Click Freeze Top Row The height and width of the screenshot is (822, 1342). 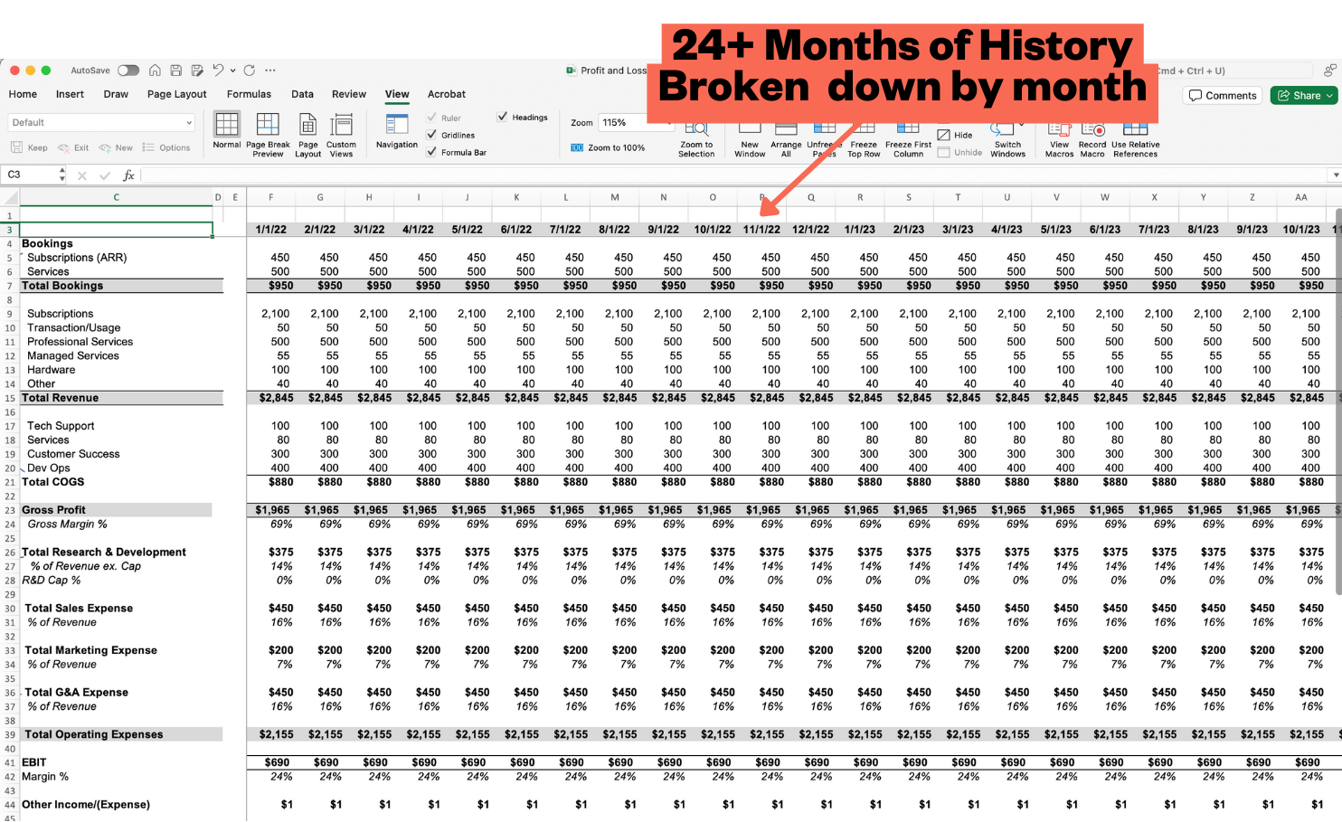(x=864, y=140)
